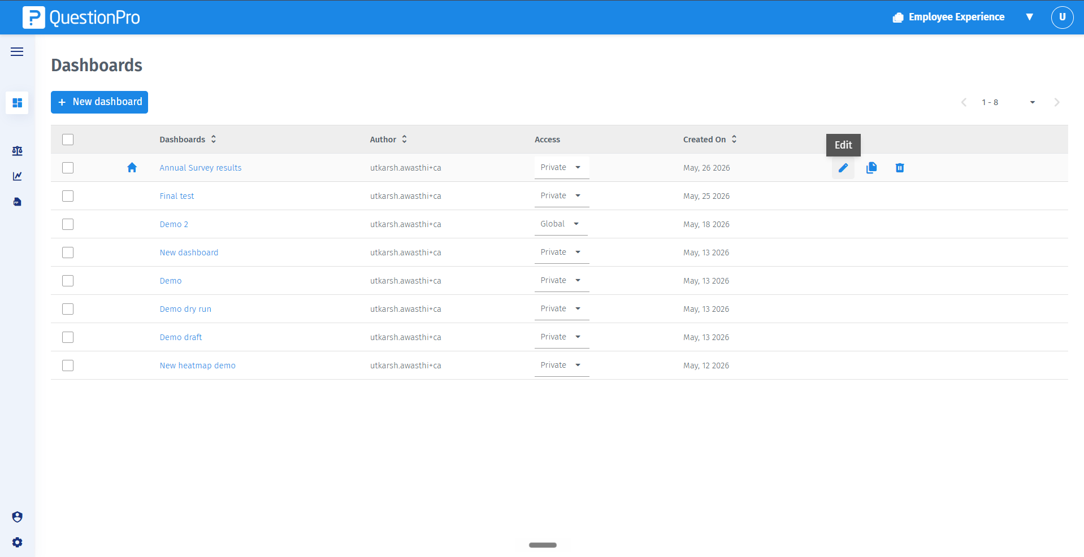This screenshot has height=557, width=1084.
Task: Edit Annual Survey results with the pencil icon
Action: tap(843, 168)
